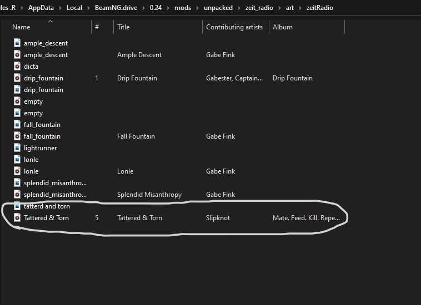Screen dimensions: 421x305
Task: Click the dicta audio file icon
Action: (x=17, y=66)
